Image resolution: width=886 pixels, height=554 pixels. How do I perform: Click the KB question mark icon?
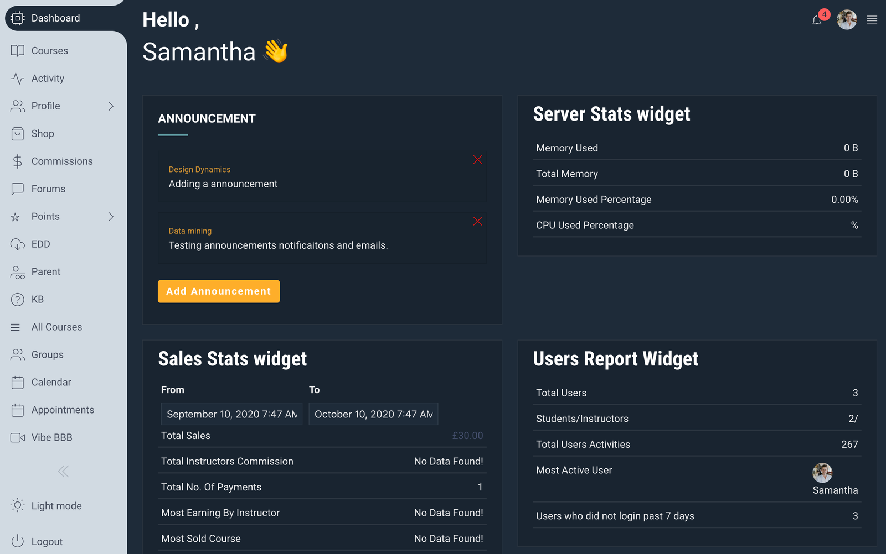[18, 300]
